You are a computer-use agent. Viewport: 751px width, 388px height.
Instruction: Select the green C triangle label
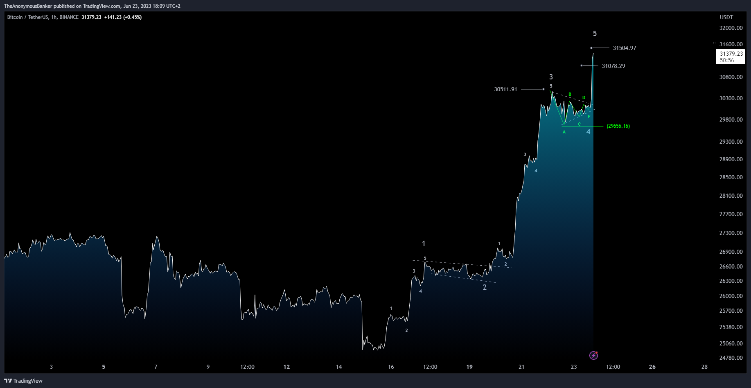tap(579, 124)
